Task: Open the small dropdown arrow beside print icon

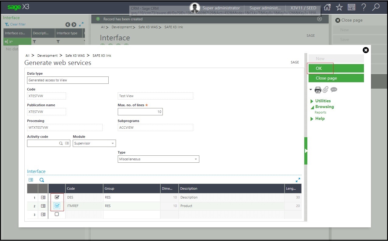Action: tap(311, 90)
